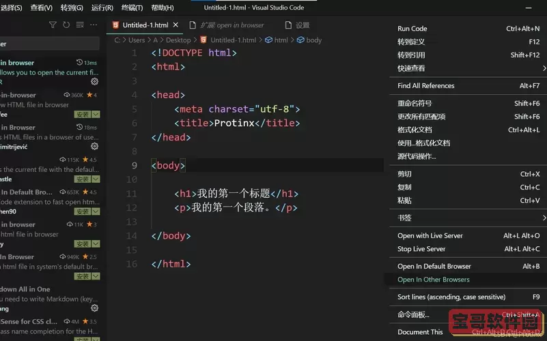
Task: Click file icon on 设置 tab
Action: click(288, 25)
